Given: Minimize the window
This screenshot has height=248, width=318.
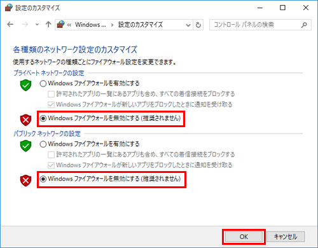Looking at the screenshot, I should tap(260, 8).
